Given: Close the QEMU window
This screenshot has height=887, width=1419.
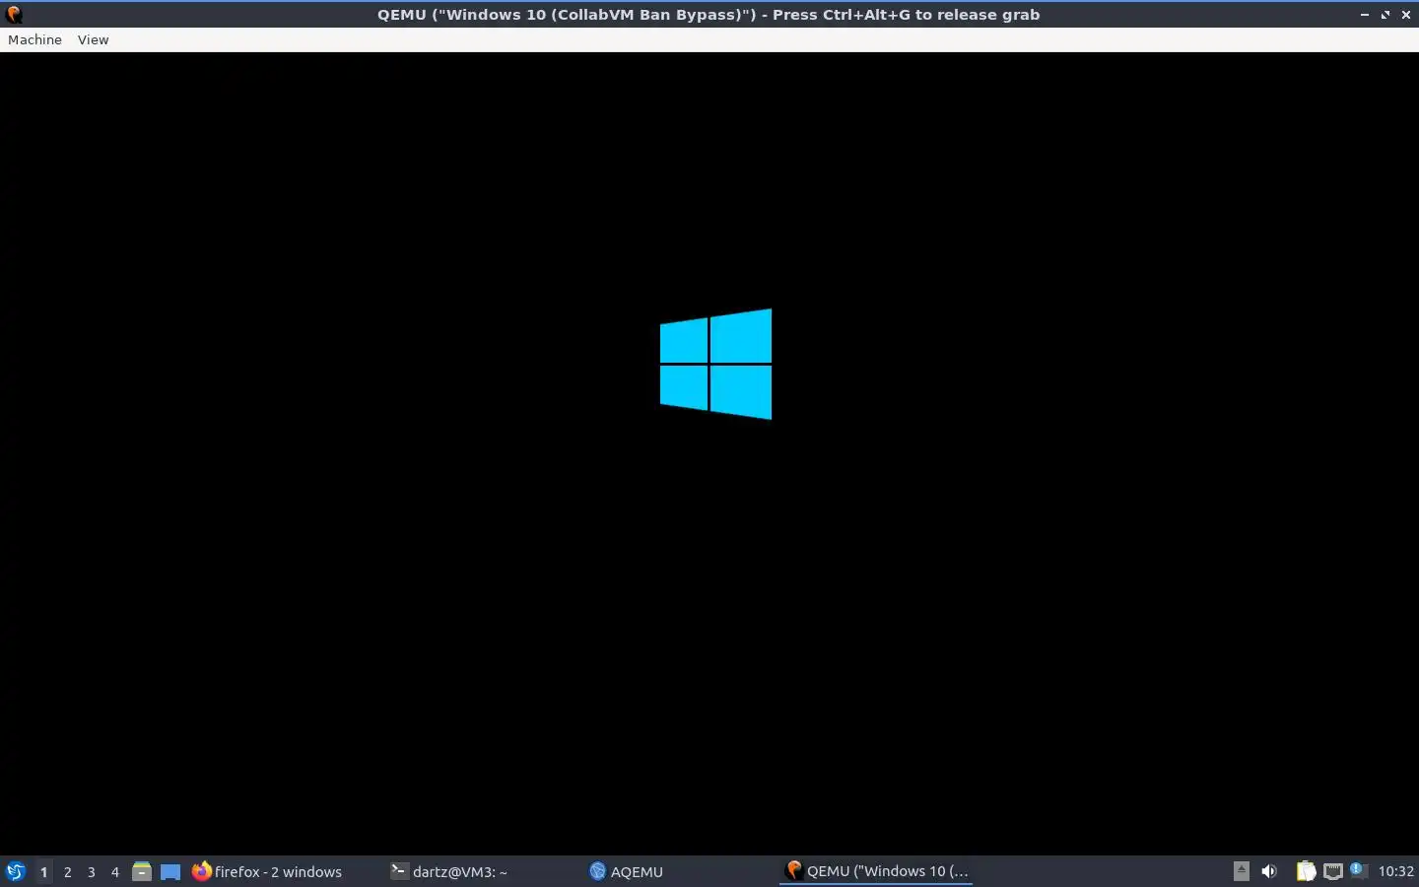Looking at the screenshot, I should point(1406,15).
